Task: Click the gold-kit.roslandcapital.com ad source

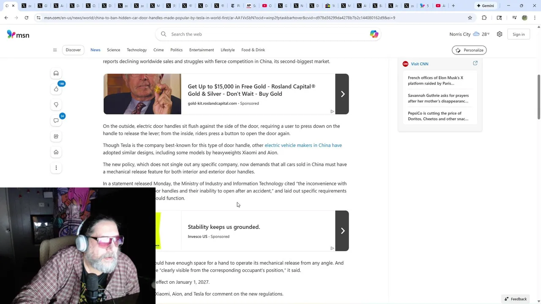Action: 212,103
